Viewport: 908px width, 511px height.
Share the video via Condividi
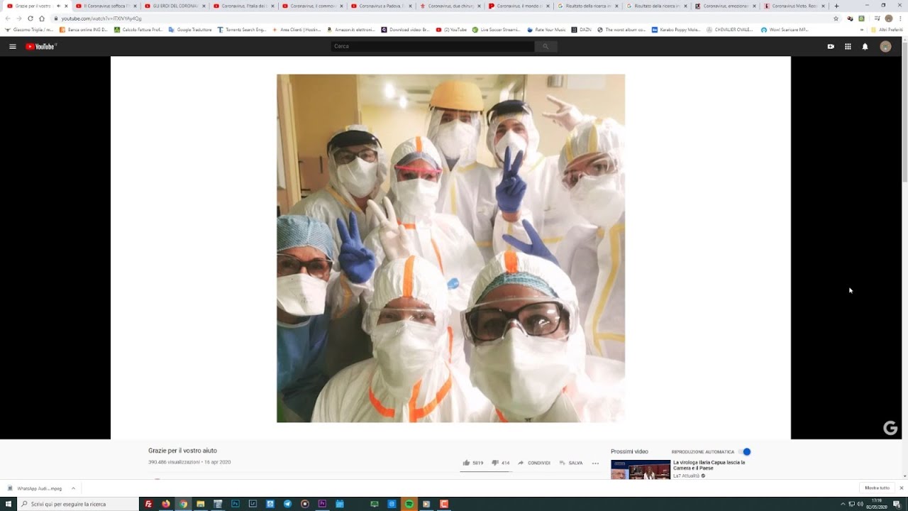(x=534, y=463)
